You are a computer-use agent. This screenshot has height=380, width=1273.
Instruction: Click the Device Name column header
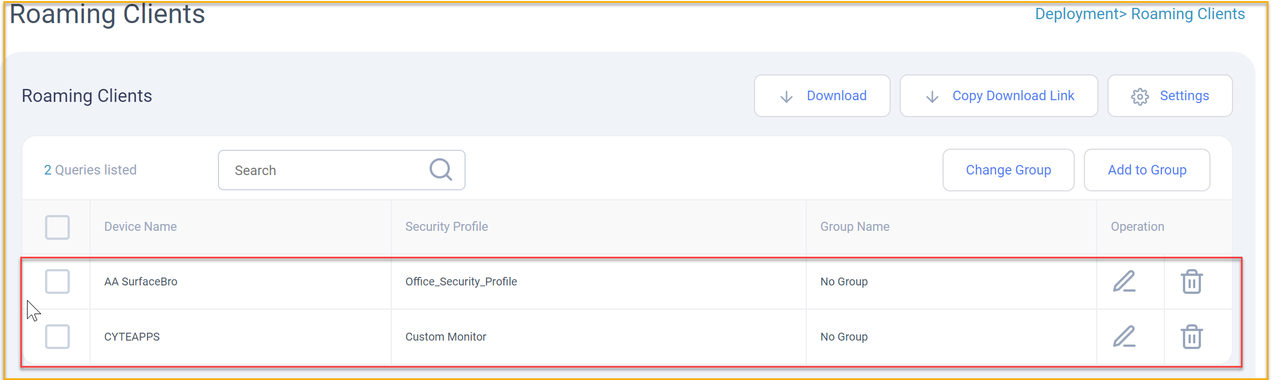[x=140, y=226]
